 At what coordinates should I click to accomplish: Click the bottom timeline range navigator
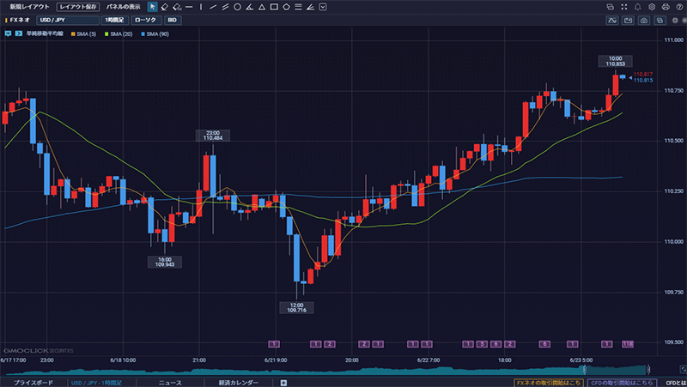coord(343,371)
